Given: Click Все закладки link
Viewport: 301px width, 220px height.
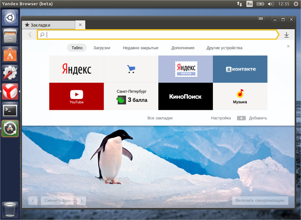Looking at the screenshot, I should (x=160, y=118).
